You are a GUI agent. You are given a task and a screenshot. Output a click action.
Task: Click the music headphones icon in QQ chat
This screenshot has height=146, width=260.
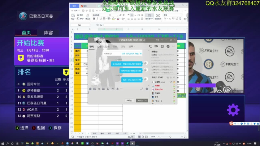coord(108,89)
